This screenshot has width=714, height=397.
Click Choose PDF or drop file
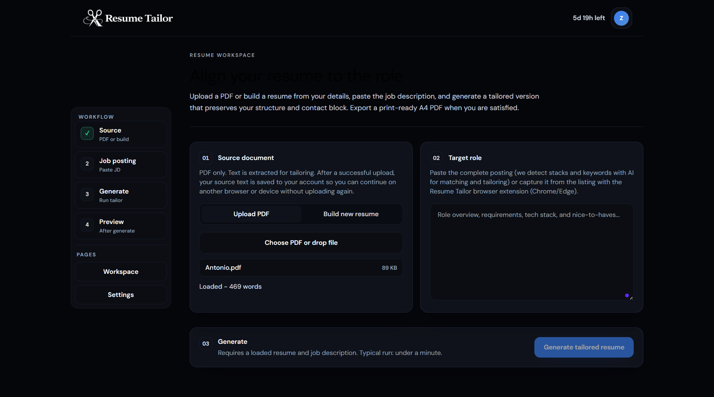pyautogui.click(x=301, y=243)
